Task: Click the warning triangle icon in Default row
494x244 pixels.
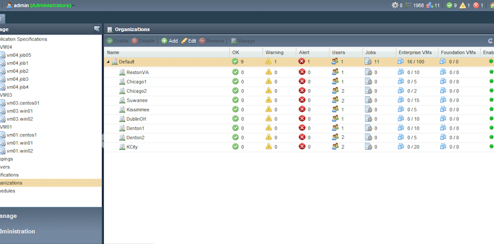Action: pyautogui.click(x=269, y=61)
